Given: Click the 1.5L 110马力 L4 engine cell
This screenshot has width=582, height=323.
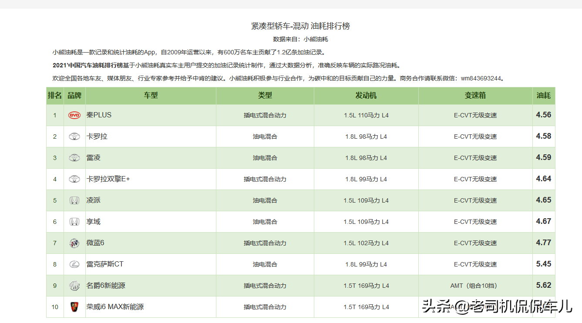Looking at the screenshot, I should (366, 116).
